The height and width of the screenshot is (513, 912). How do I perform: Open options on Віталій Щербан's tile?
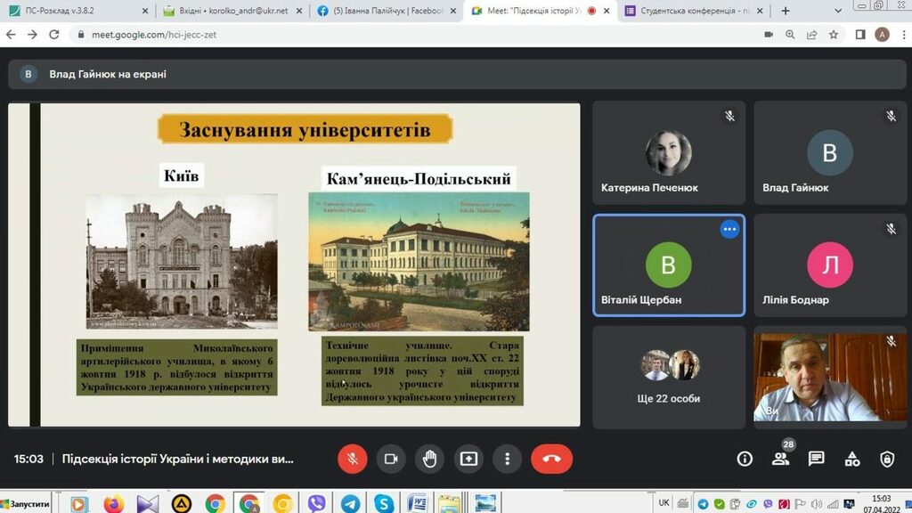(730, 229)
